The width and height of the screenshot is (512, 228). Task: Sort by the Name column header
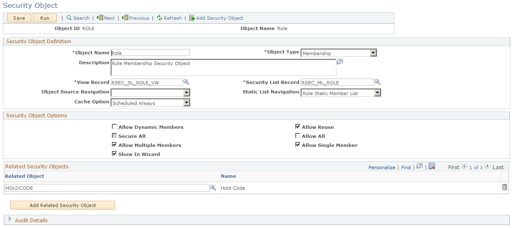228,176
